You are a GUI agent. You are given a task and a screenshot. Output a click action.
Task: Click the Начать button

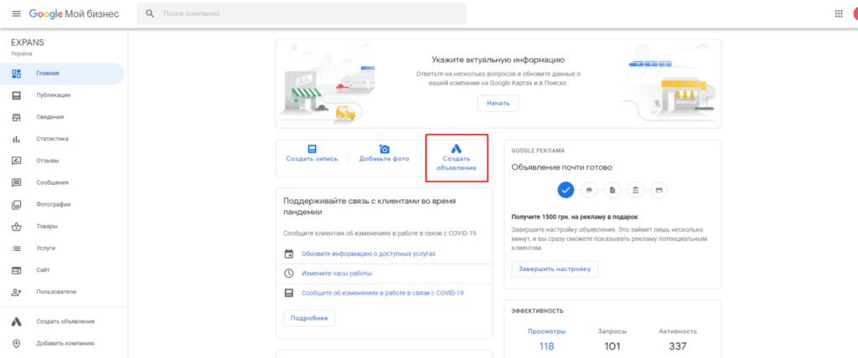tap(498, 103)
